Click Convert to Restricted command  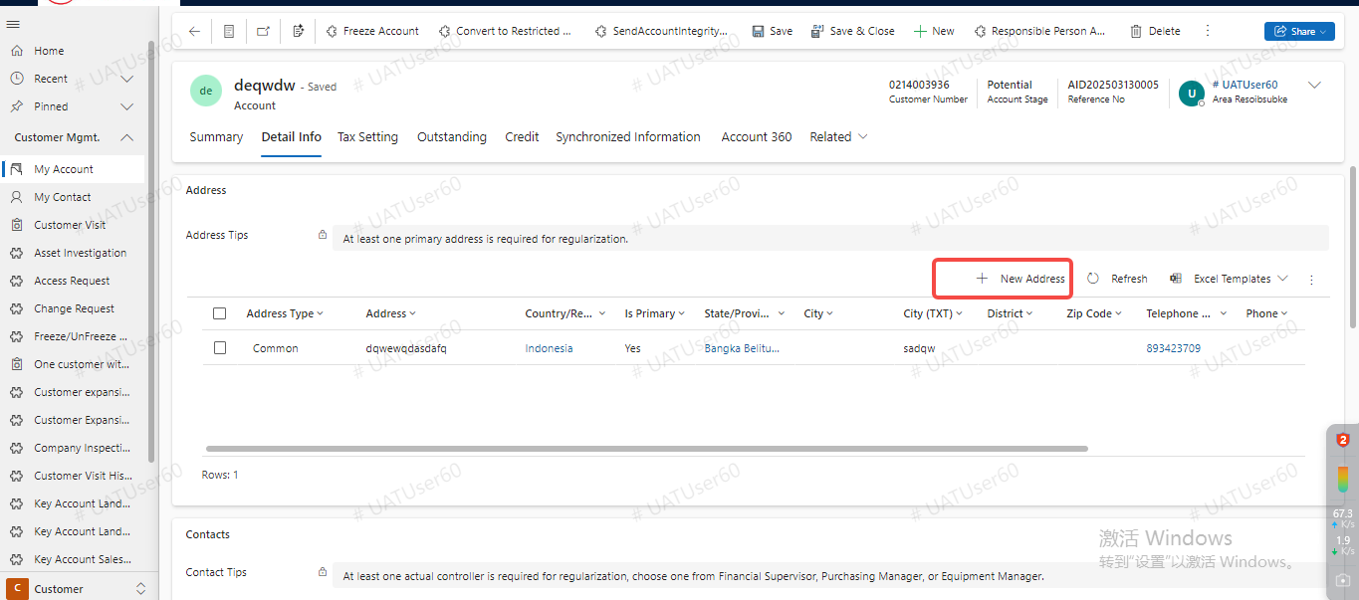pyautogui.click(x=505, y=31)
